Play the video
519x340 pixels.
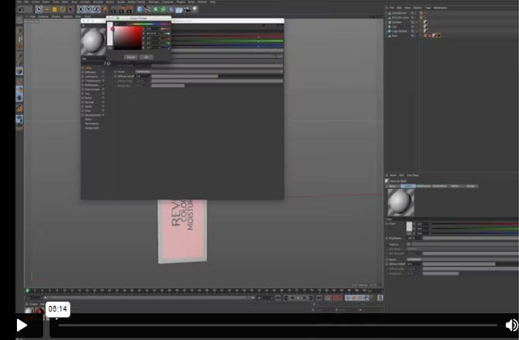[x=22, y=325]
